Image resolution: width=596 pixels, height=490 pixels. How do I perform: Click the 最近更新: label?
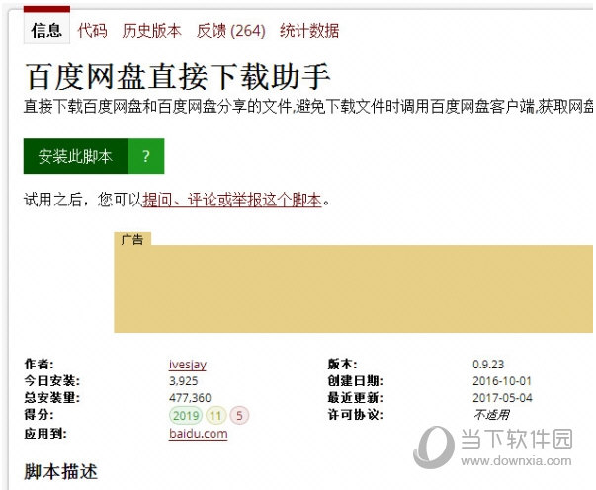coord(356,398)
